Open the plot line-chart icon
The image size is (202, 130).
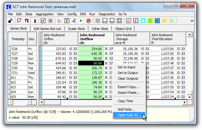[x=60, y=21]
